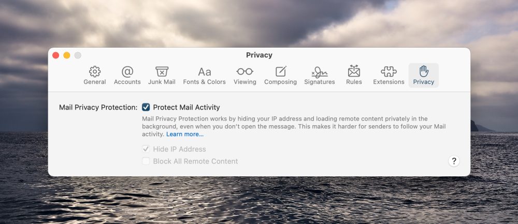Select the Junk Mail bin icon
Viewport: 518px width, 224px height.
[162, 71]
